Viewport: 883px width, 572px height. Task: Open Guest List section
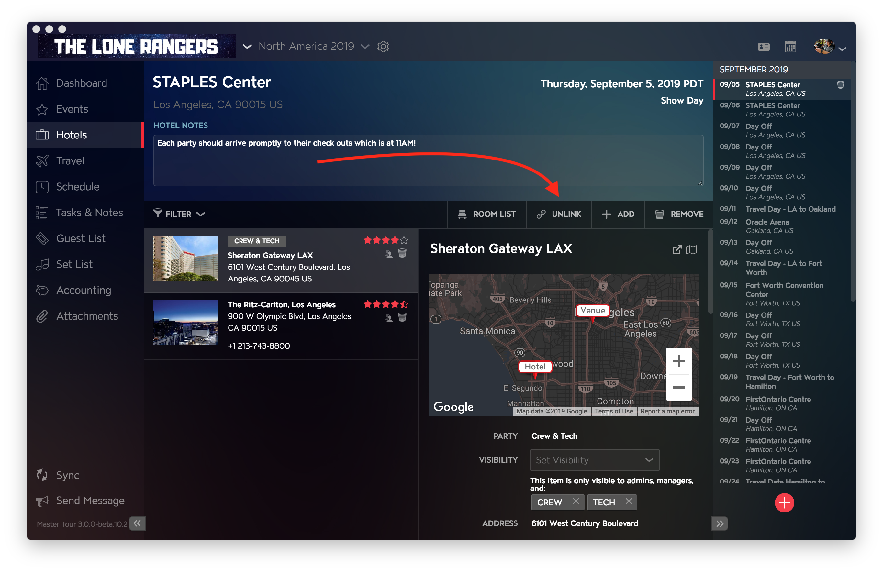click(85, 238)
